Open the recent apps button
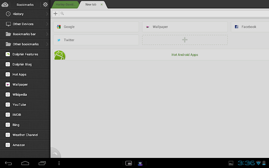The width and height of the screenshot is (269, 168). (x=42, y=163)
